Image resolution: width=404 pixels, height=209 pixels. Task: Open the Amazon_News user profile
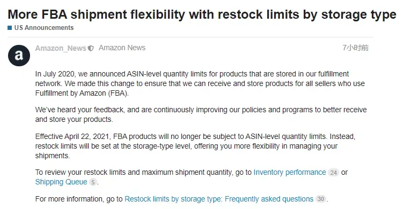coord(61,48)
